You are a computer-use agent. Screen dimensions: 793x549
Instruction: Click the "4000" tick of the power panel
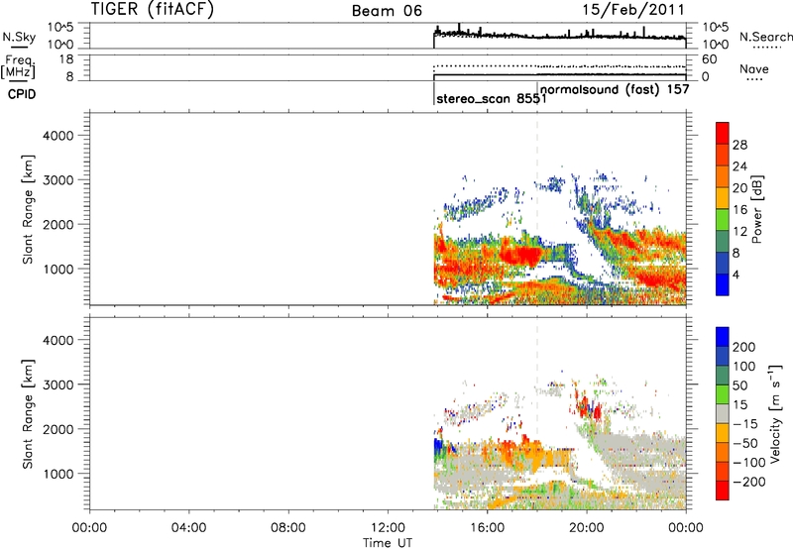(58, 136)
